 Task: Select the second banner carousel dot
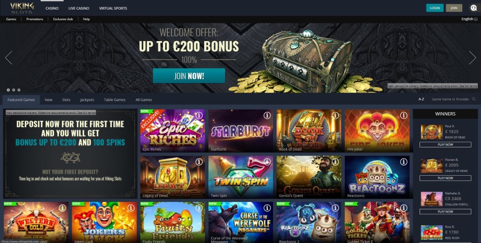click(x=13, y=90)
